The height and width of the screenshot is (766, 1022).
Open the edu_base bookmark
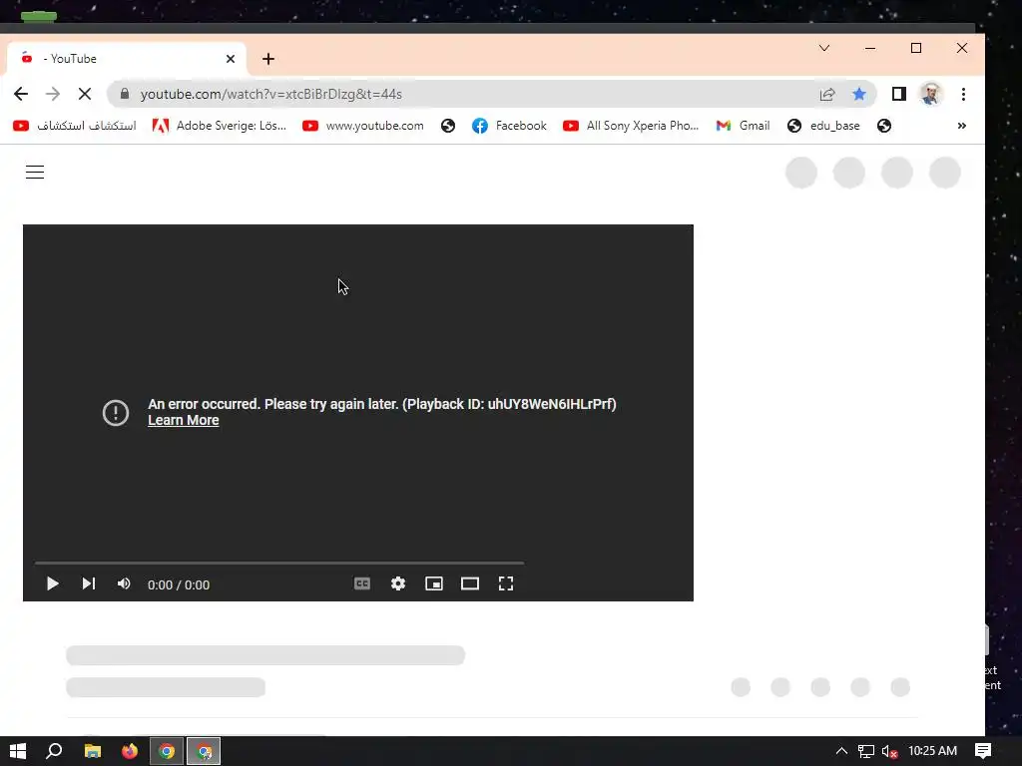coord(823,126)
